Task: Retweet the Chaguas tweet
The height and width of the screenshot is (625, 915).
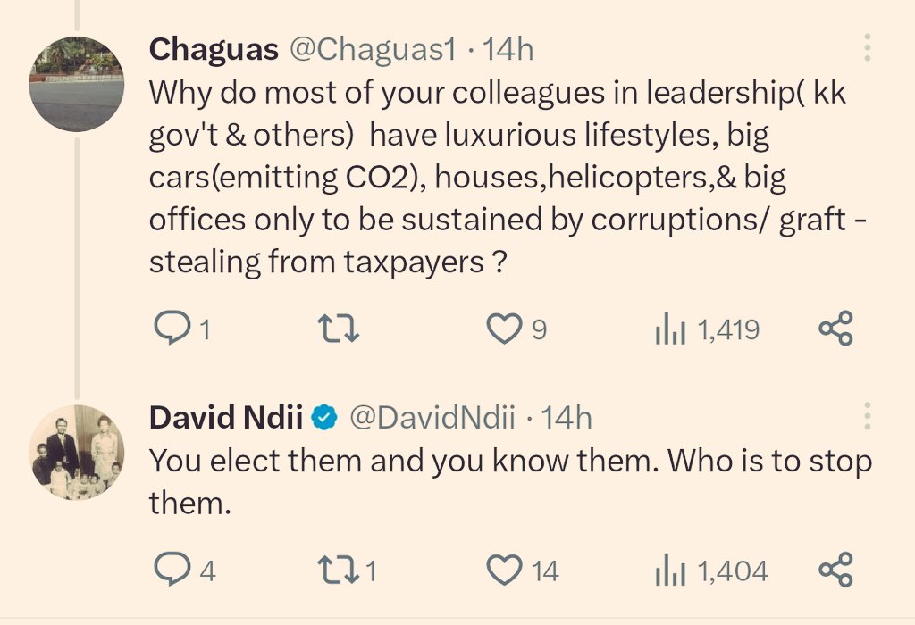Action: point(340,330)
